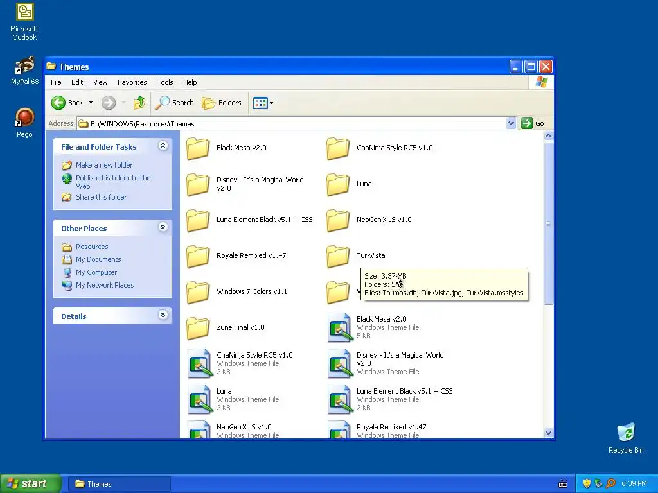Go to My Network Places link
Screen dimensions: 658x493
105,285
